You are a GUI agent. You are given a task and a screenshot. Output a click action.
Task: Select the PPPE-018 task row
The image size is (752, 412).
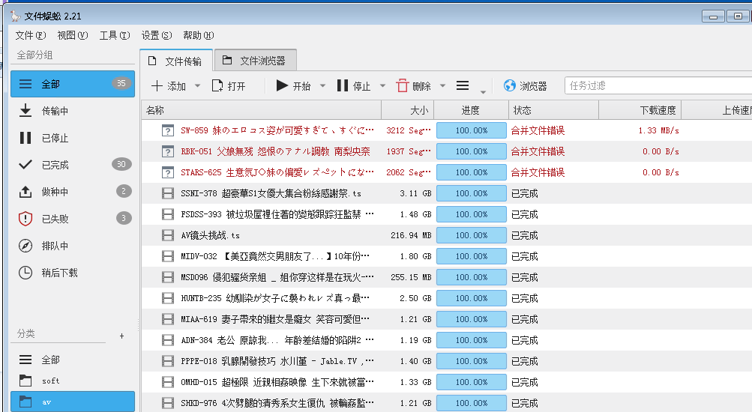tap(447, 361)
